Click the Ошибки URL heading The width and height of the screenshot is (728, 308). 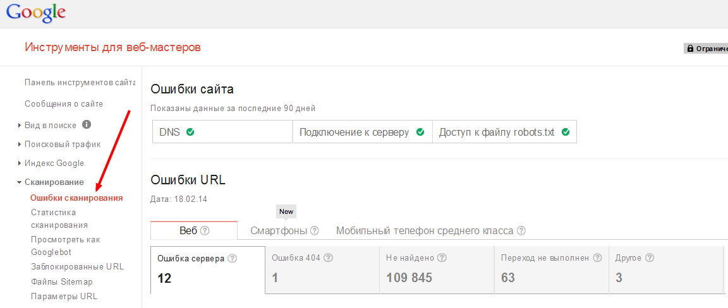point(188,180)
